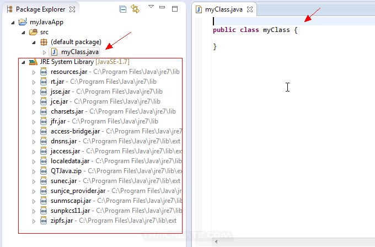
Task: Click the localedata.jar jar icon
Action: point(44,161)
